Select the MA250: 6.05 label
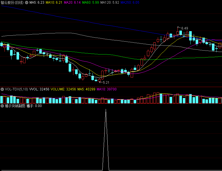Screen dimensions: 222x171 click(130, 3)
